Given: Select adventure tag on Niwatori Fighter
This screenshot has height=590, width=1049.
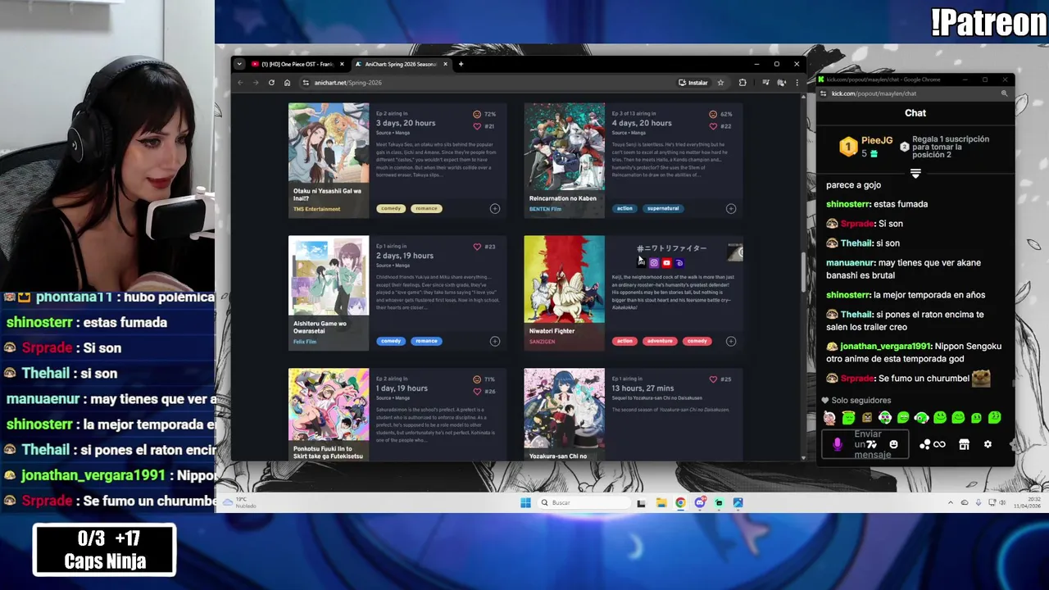Looking at the screenshot, I should click(x=660, y=341).
